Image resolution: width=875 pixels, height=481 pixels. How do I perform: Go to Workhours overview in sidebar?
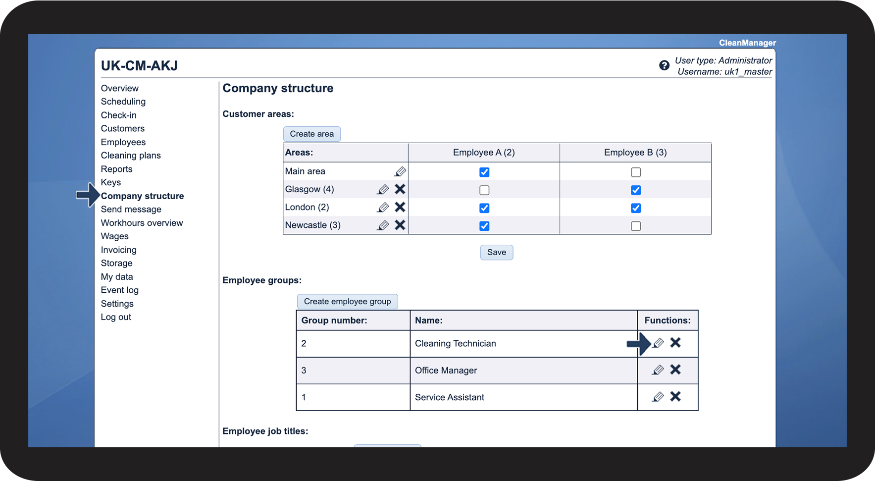pos(142,223)
